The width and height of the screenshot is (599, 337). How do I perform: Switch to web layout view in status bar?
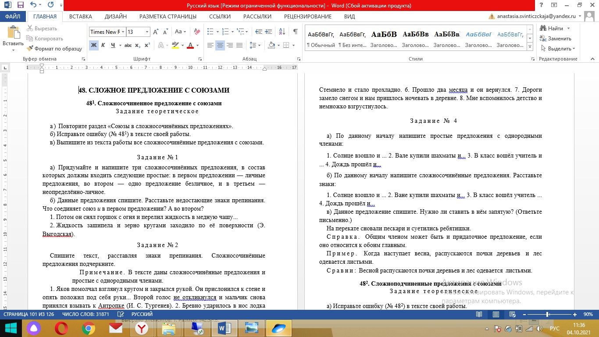pos(512,315)
